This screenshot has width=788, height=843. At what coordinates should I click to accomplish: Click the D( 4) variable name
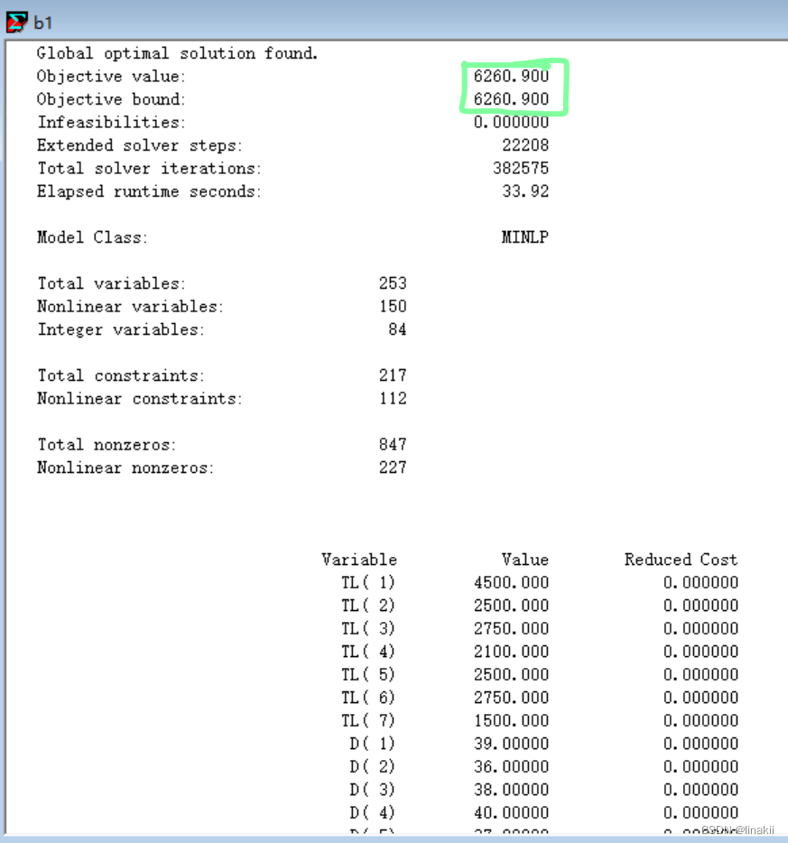point(373,813)
